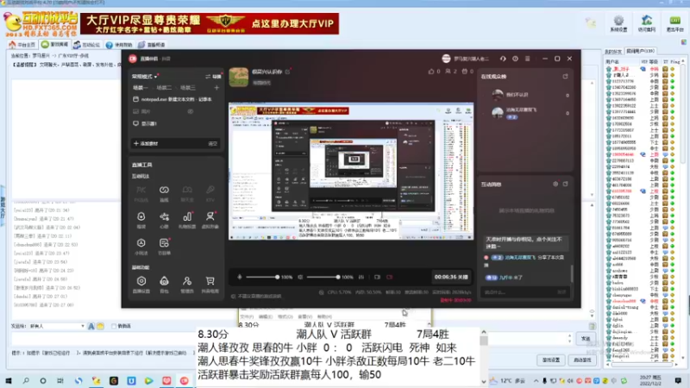Open the link-mic tool with chain icon
This screenshot has height=388, width=690.
(x=164, y=190)
